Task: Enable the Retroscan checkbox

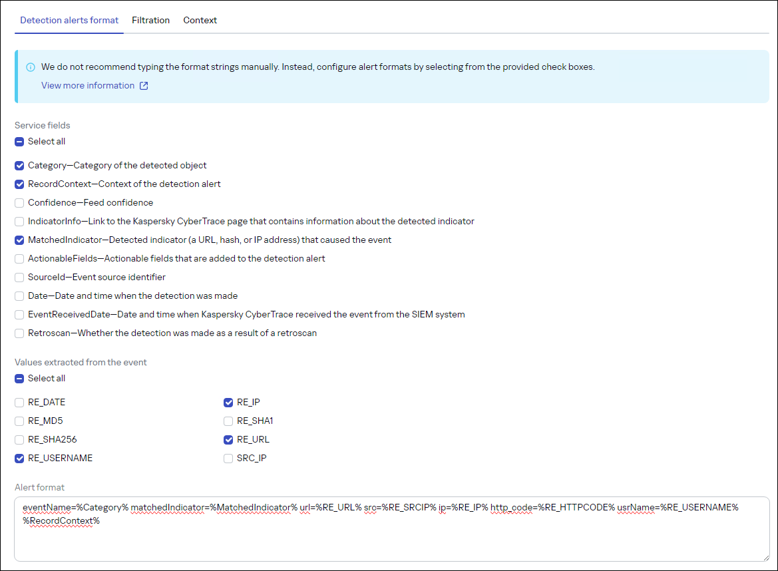Action: (x=19, y=333)
